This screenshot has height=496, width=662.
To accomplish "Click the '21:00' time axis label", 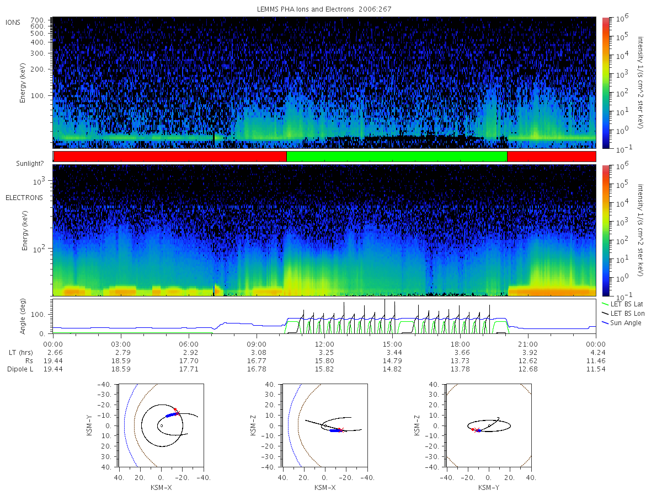I will pyautogui.click(x=528, y=343).
